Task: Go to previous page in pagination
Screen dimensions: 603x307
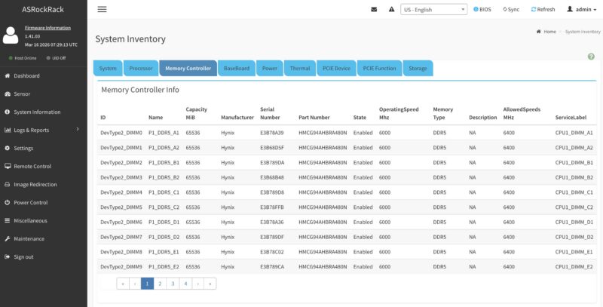Action: click(135, 284)
